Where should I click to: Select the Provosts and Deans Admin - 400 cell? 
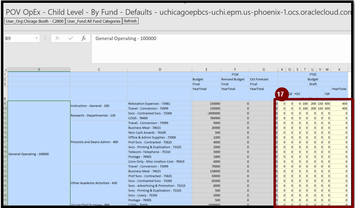pyautogui.click(x=99, y=142)
